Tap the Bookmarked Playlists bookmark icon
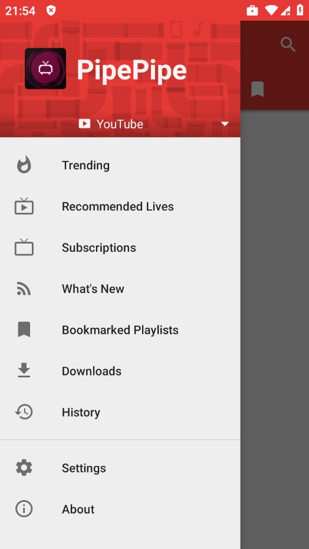Screen dimensions: 309x549 point(24,330)
